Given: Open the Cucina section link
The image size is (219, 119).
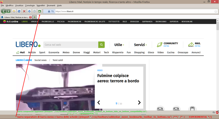Looking at the screenshot, I should pyautogui.click(x=171, y=52).
